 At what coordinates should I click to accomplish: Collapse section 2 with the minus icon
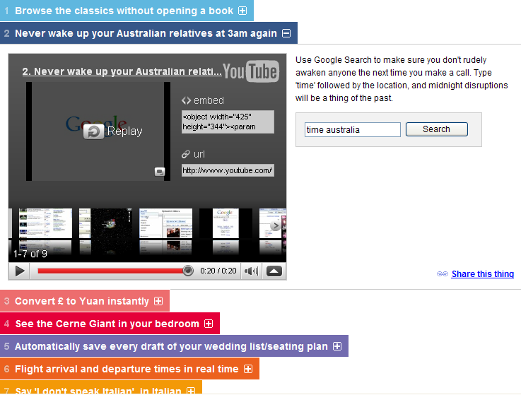click(x=286, y=33)
